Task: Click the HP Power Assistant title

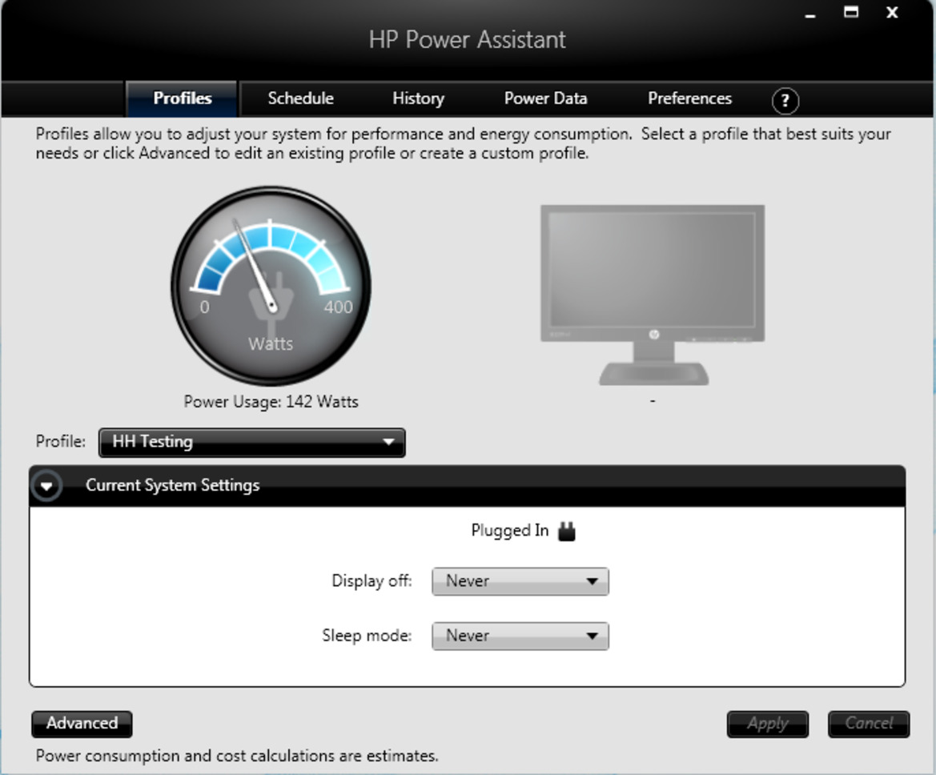Action: pyautogui.click(x=467, y=40)
